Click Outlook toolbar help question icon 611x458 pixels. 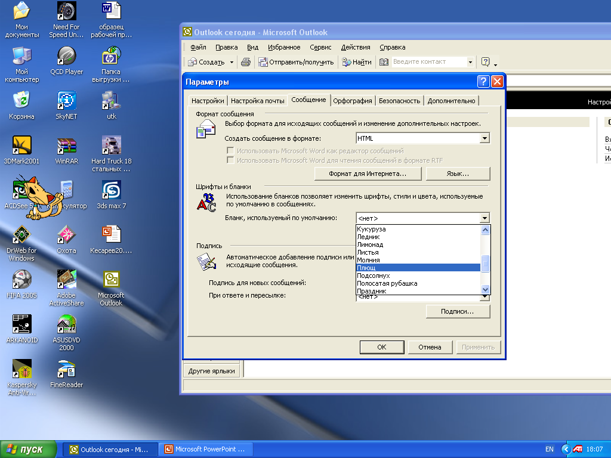tap(485, 62)
